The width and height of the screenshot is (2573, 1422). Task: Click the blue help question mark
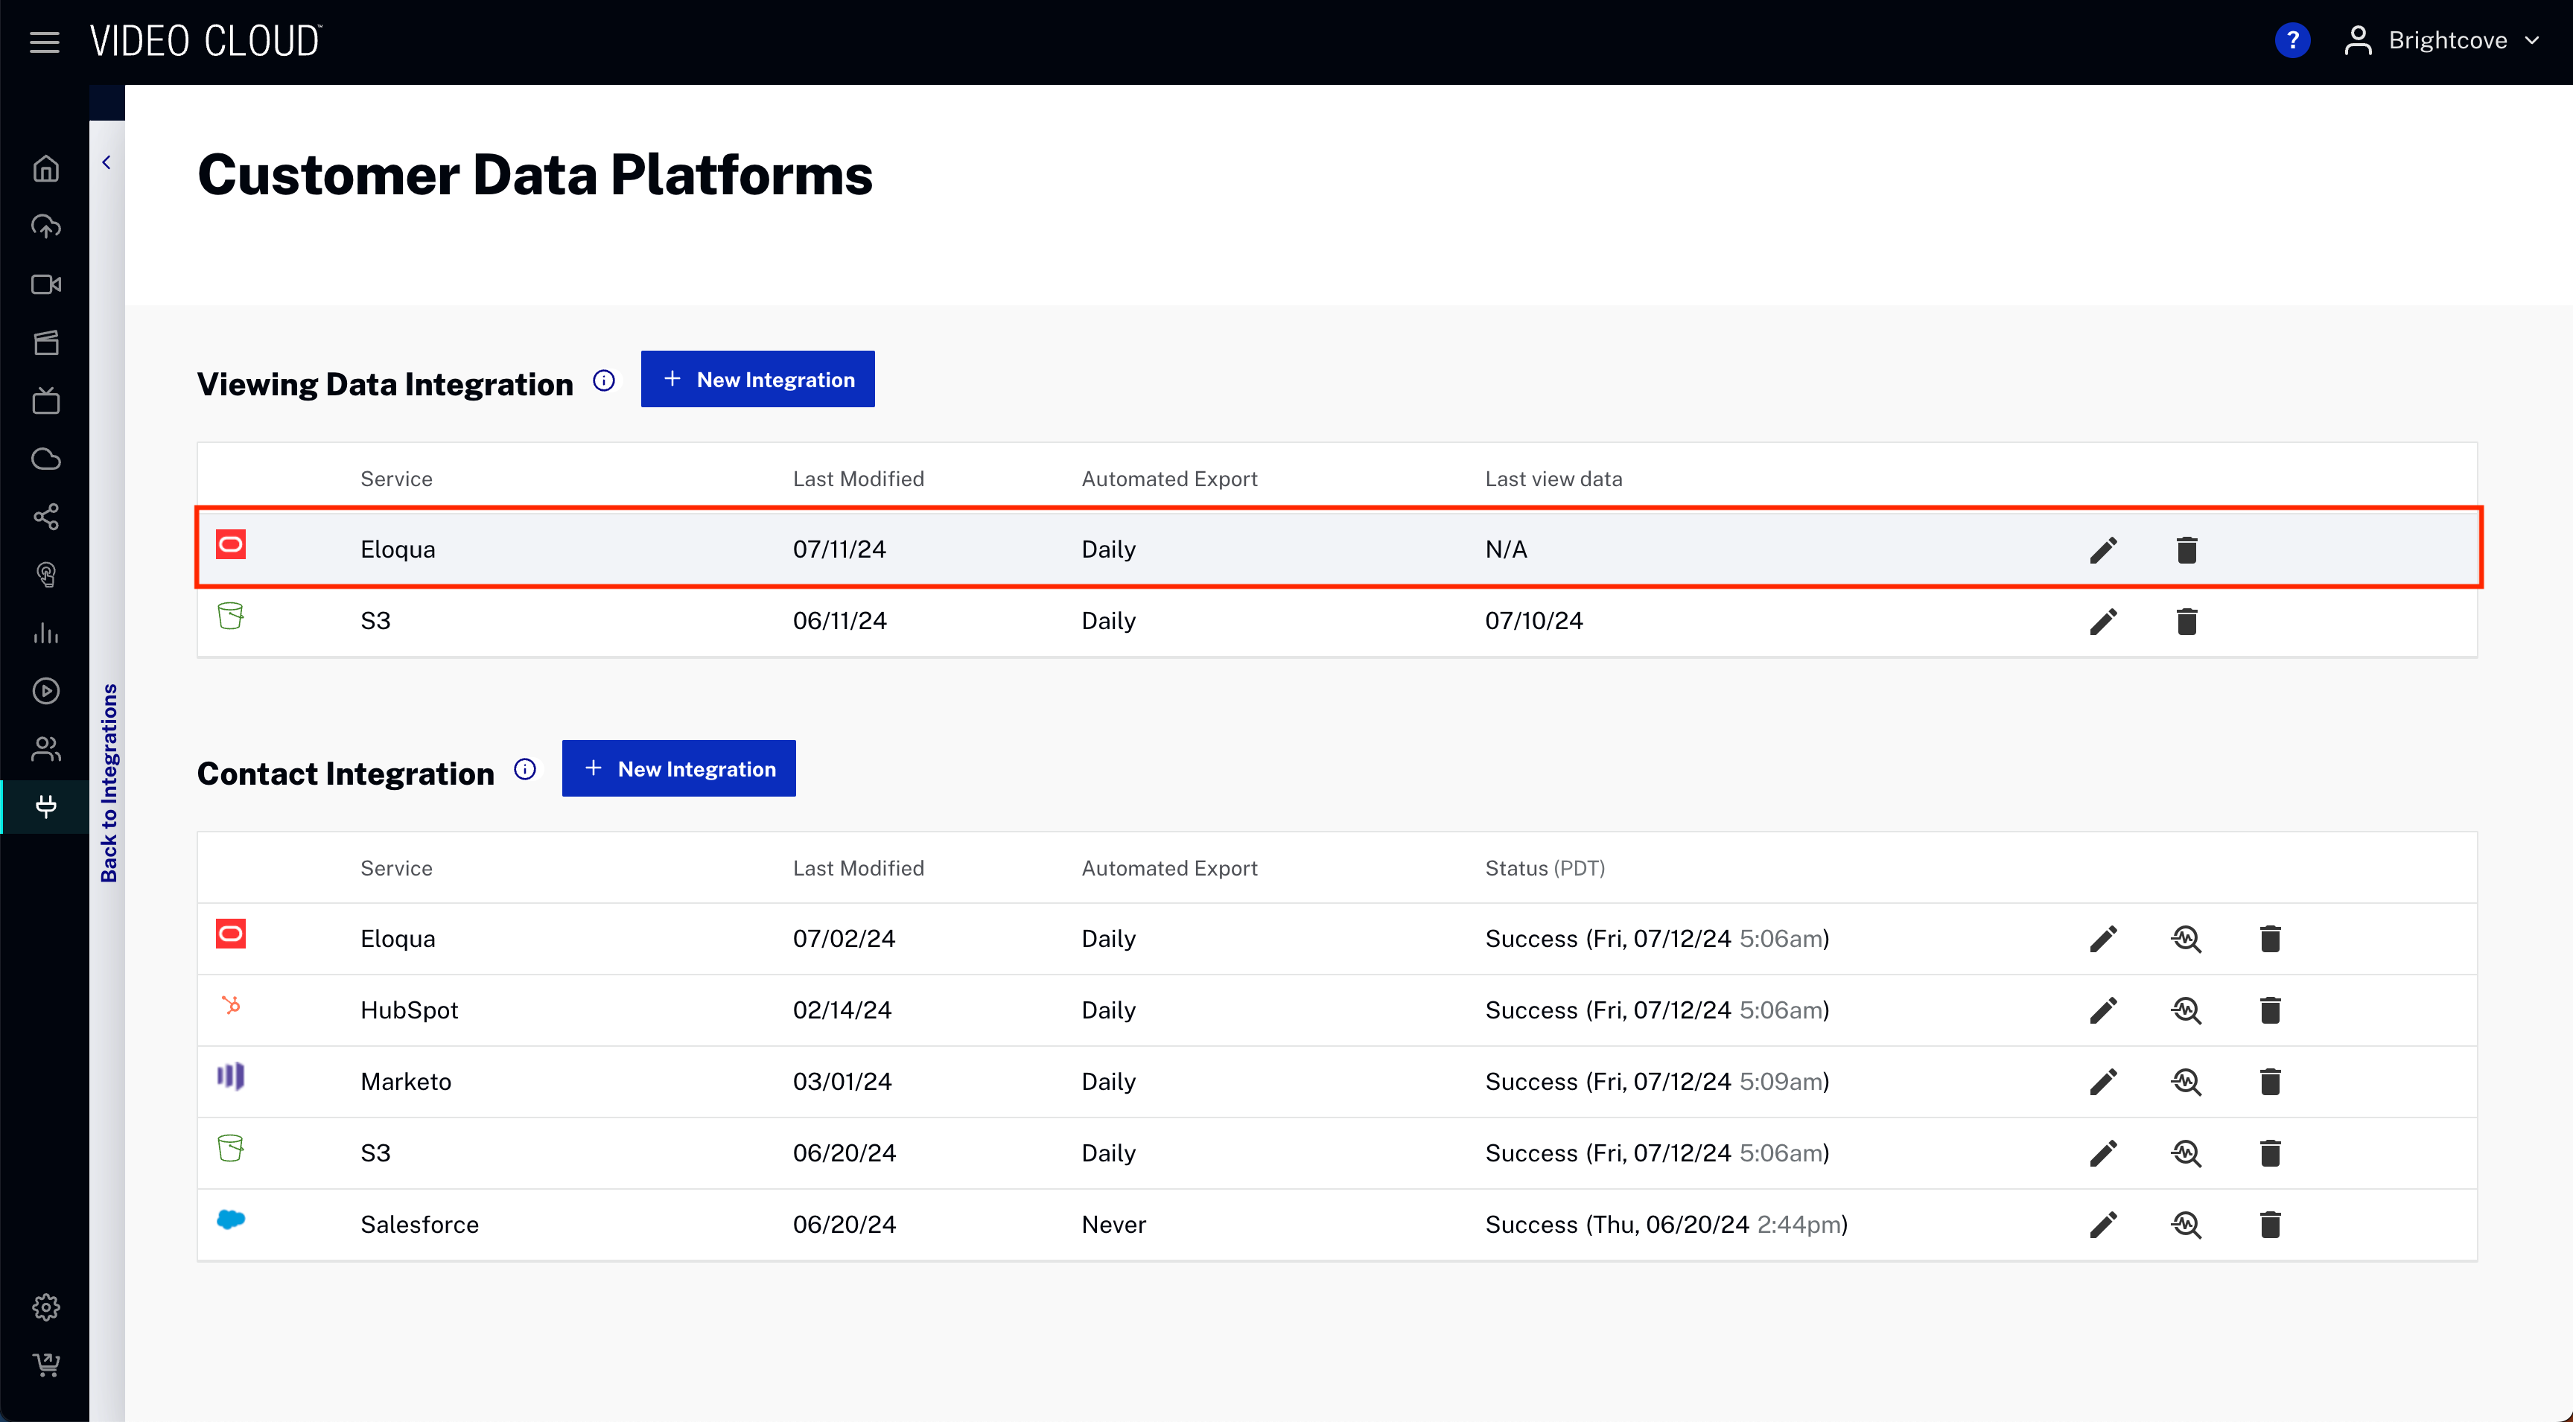[2291, 41]
